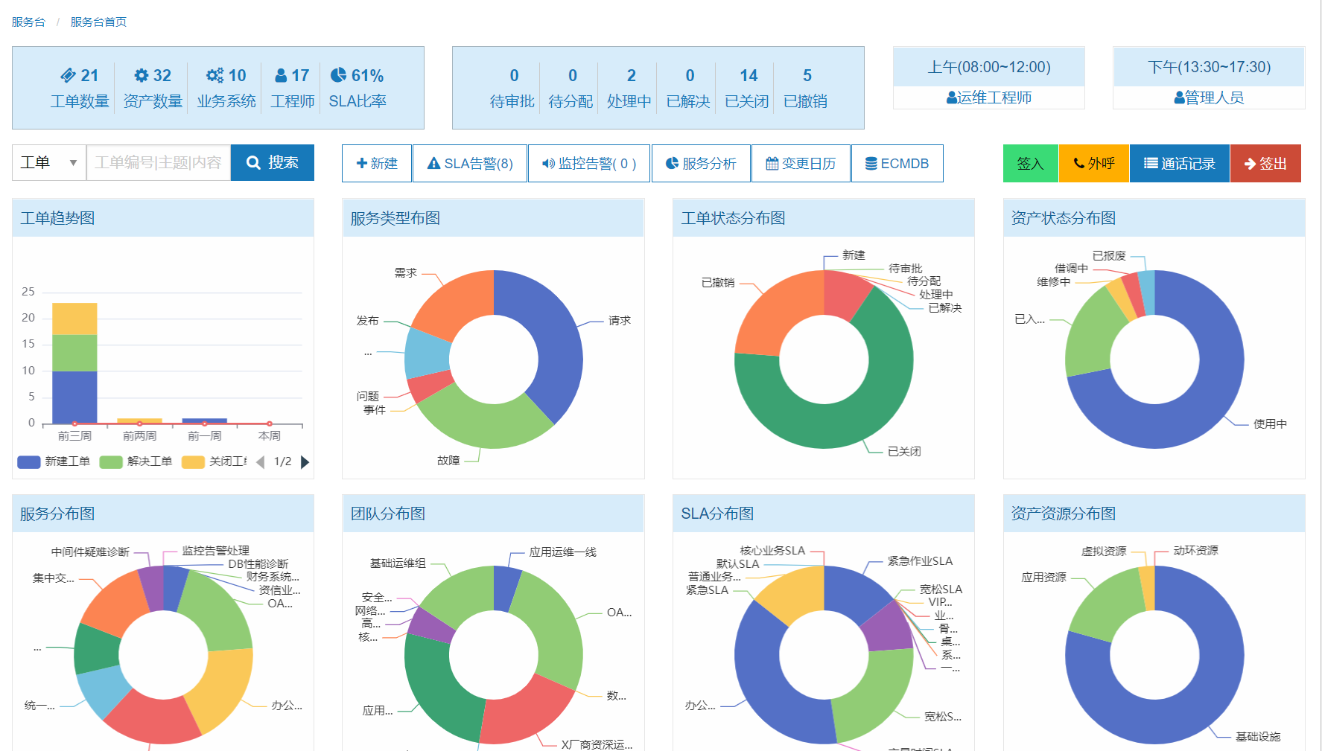Go to previous legend page arrow
Viewport: 1322px width, 751px height.
(260, 462)
